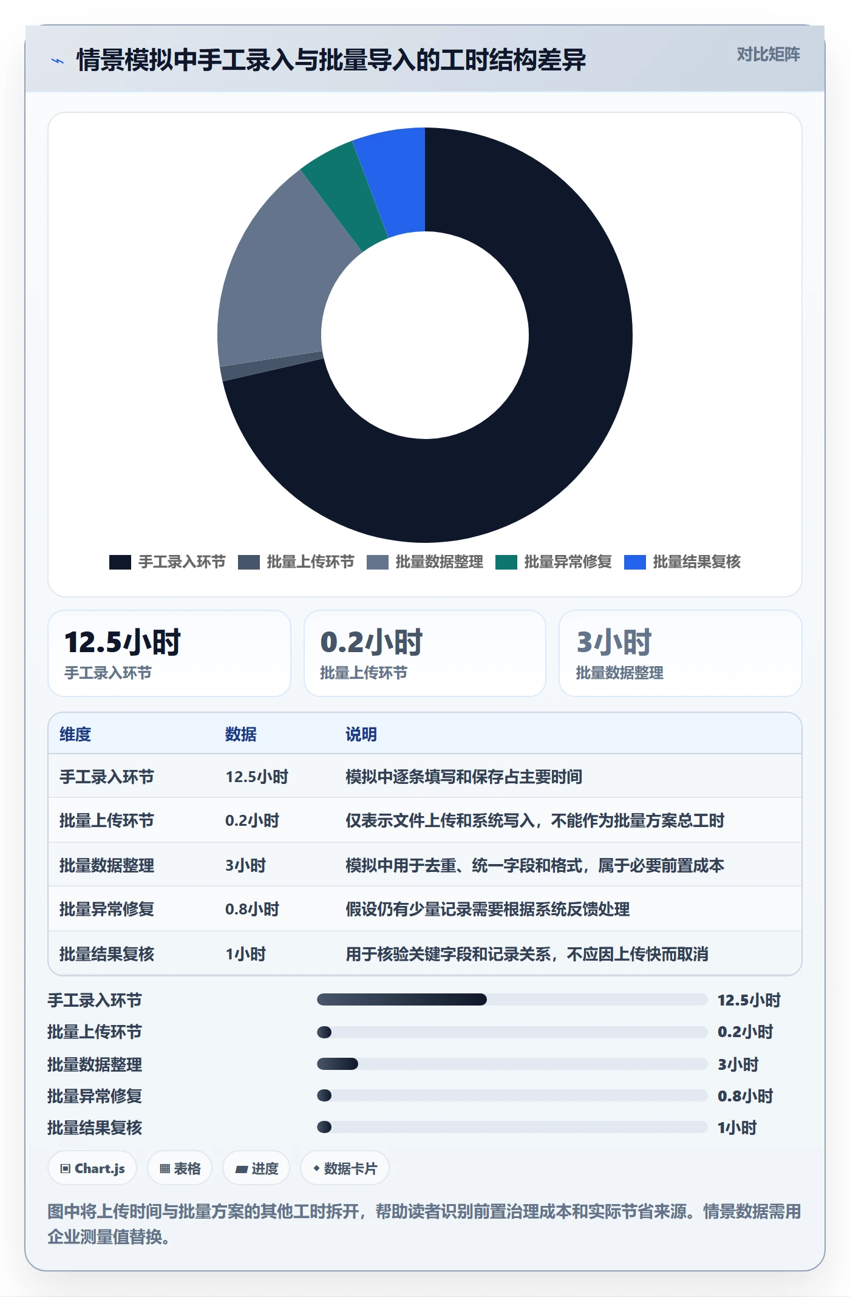Click the legend text 批量结果复核
The width and height of the screenshot is (850, 1297).
tap(696, 562)
